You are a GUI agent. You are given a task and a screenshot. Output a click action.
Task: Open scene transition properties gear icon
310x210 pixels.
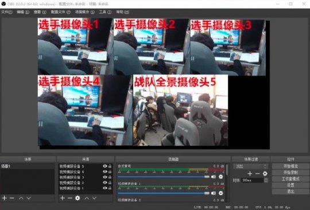(x=265, y=174)
